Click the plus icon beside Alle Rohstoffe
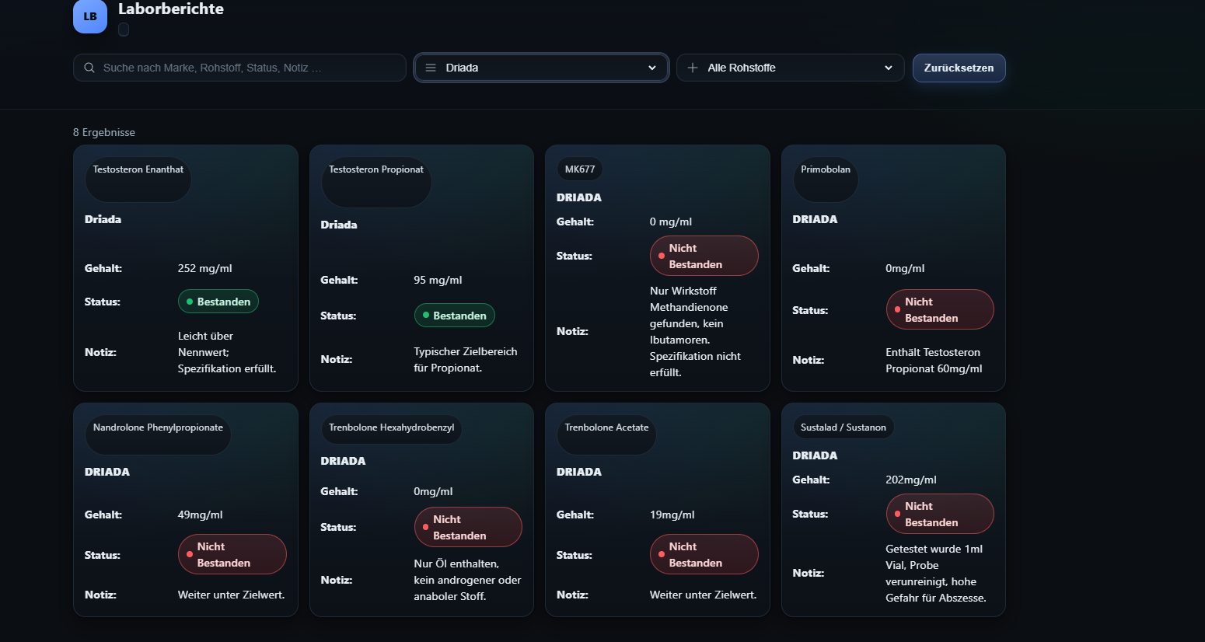The image size is (1205, 642). click(x=693, y=68)
